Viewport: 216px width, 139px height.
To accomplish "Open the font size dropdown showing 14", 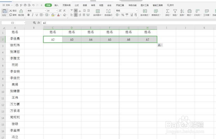I will 57,11.
